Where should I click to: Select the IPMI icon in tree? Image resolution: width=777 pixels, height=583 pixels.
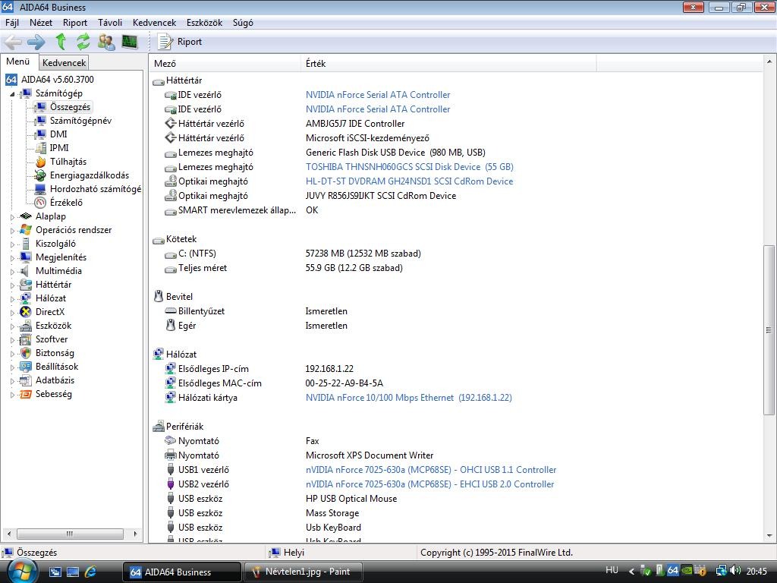(40, 148)
